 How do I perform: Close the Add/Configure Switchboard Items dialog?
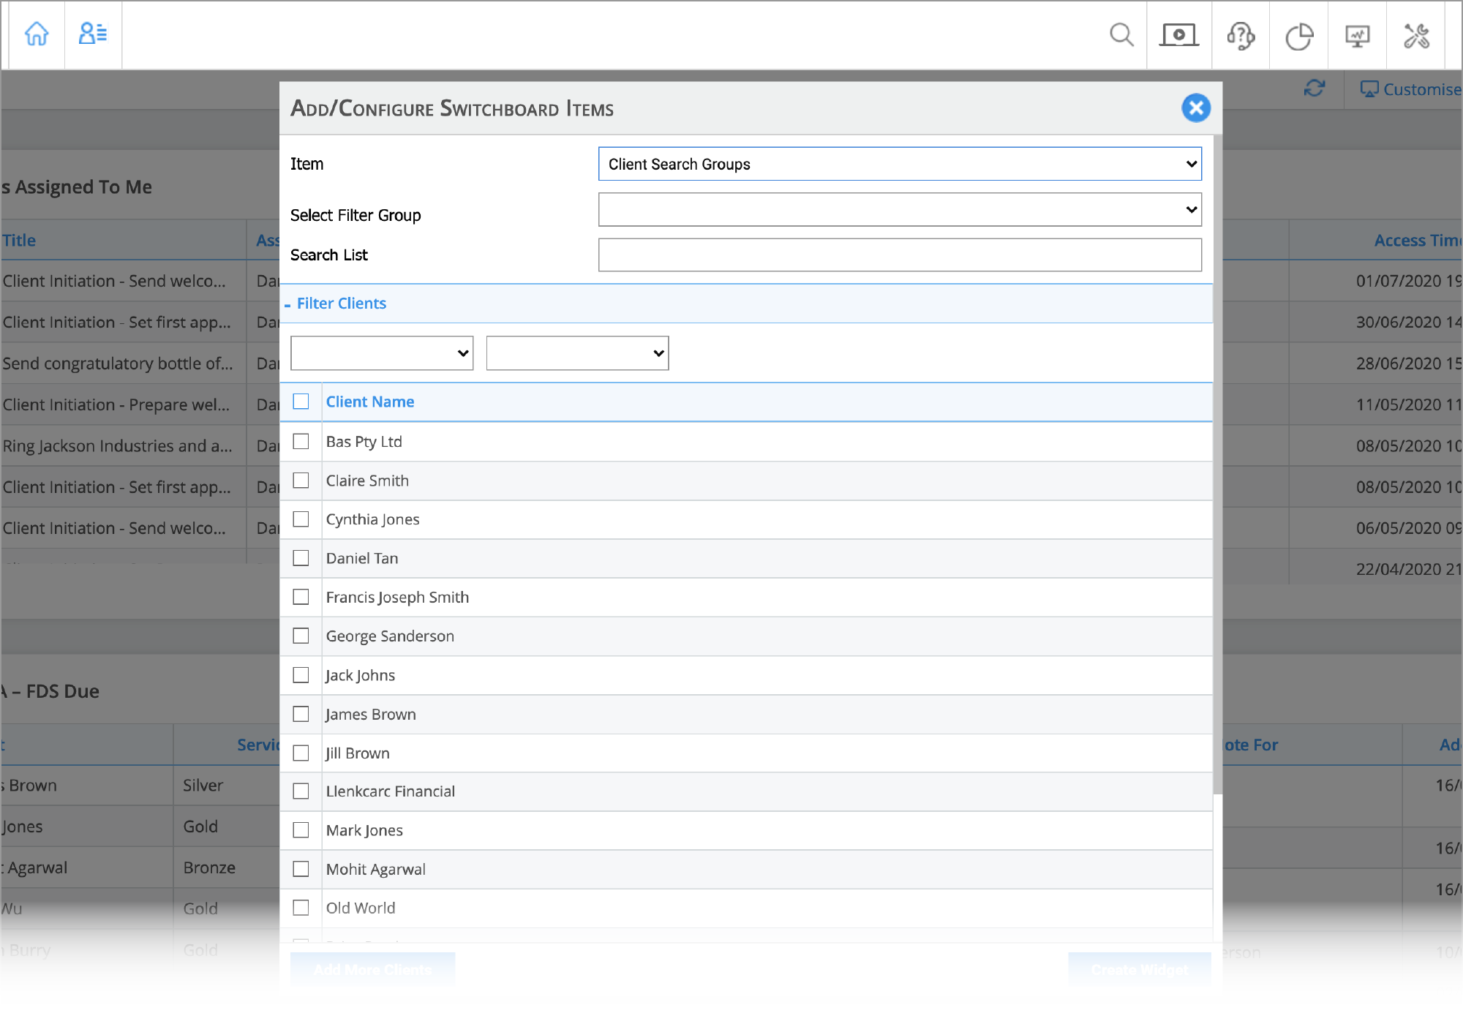pos(1196,108)
